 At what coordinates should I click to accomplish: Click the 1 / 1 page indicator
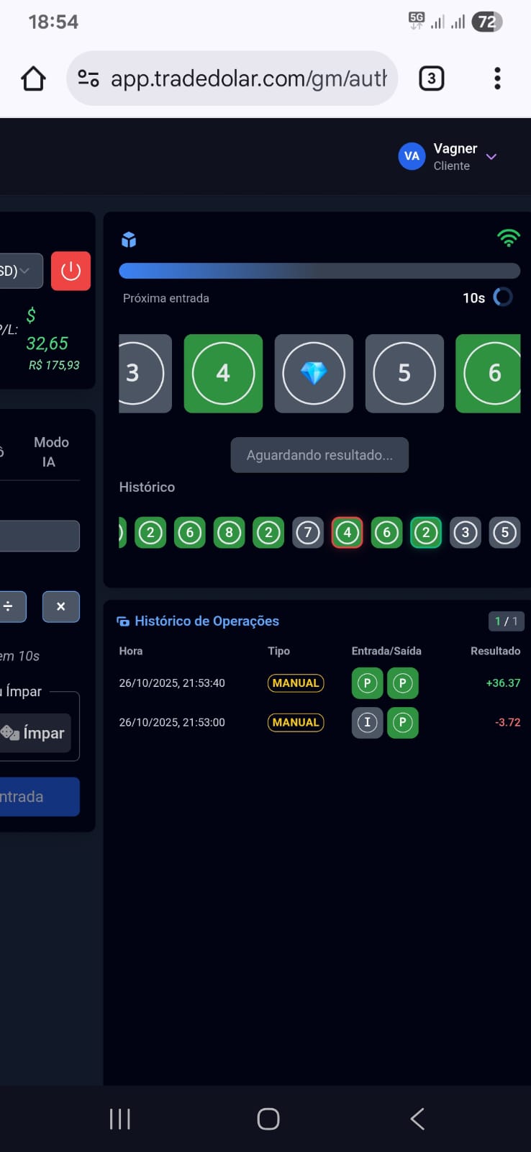click(x=506, y=621)
